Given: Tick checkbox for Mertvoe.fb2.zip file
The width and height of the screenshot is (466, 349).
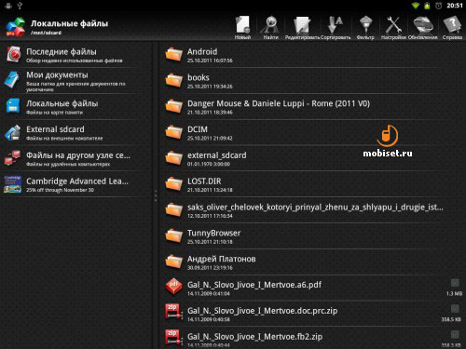Looking at the screenshot, I should 455,334.
